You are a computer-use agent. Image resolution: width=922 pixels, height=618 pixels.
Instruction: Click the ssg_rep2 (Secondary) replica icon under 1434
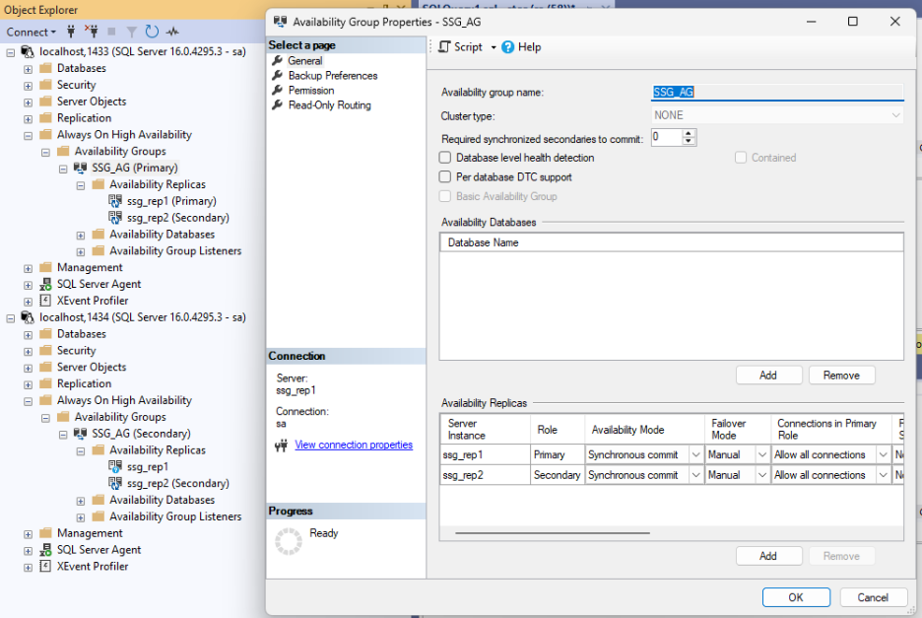(115, 483)
